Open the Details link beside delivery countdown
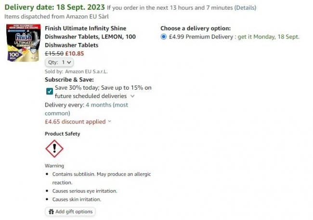This screenshot has width=313, height=220. [x=245, y=8]
